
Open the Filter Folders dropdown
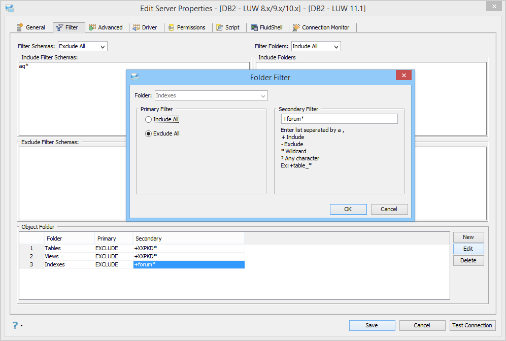click(x=316, y=46)
